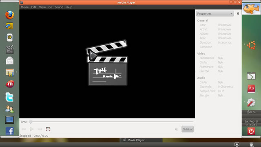
Task: Close the sidebar panel with X
Action: coord(238,13)
